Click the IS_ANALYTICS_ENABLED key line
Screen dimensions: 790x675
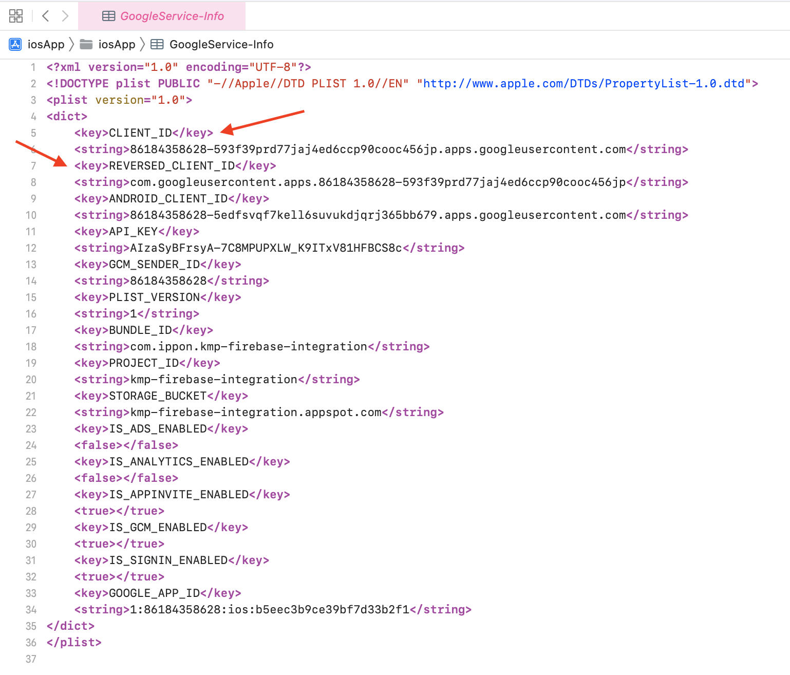182,461
